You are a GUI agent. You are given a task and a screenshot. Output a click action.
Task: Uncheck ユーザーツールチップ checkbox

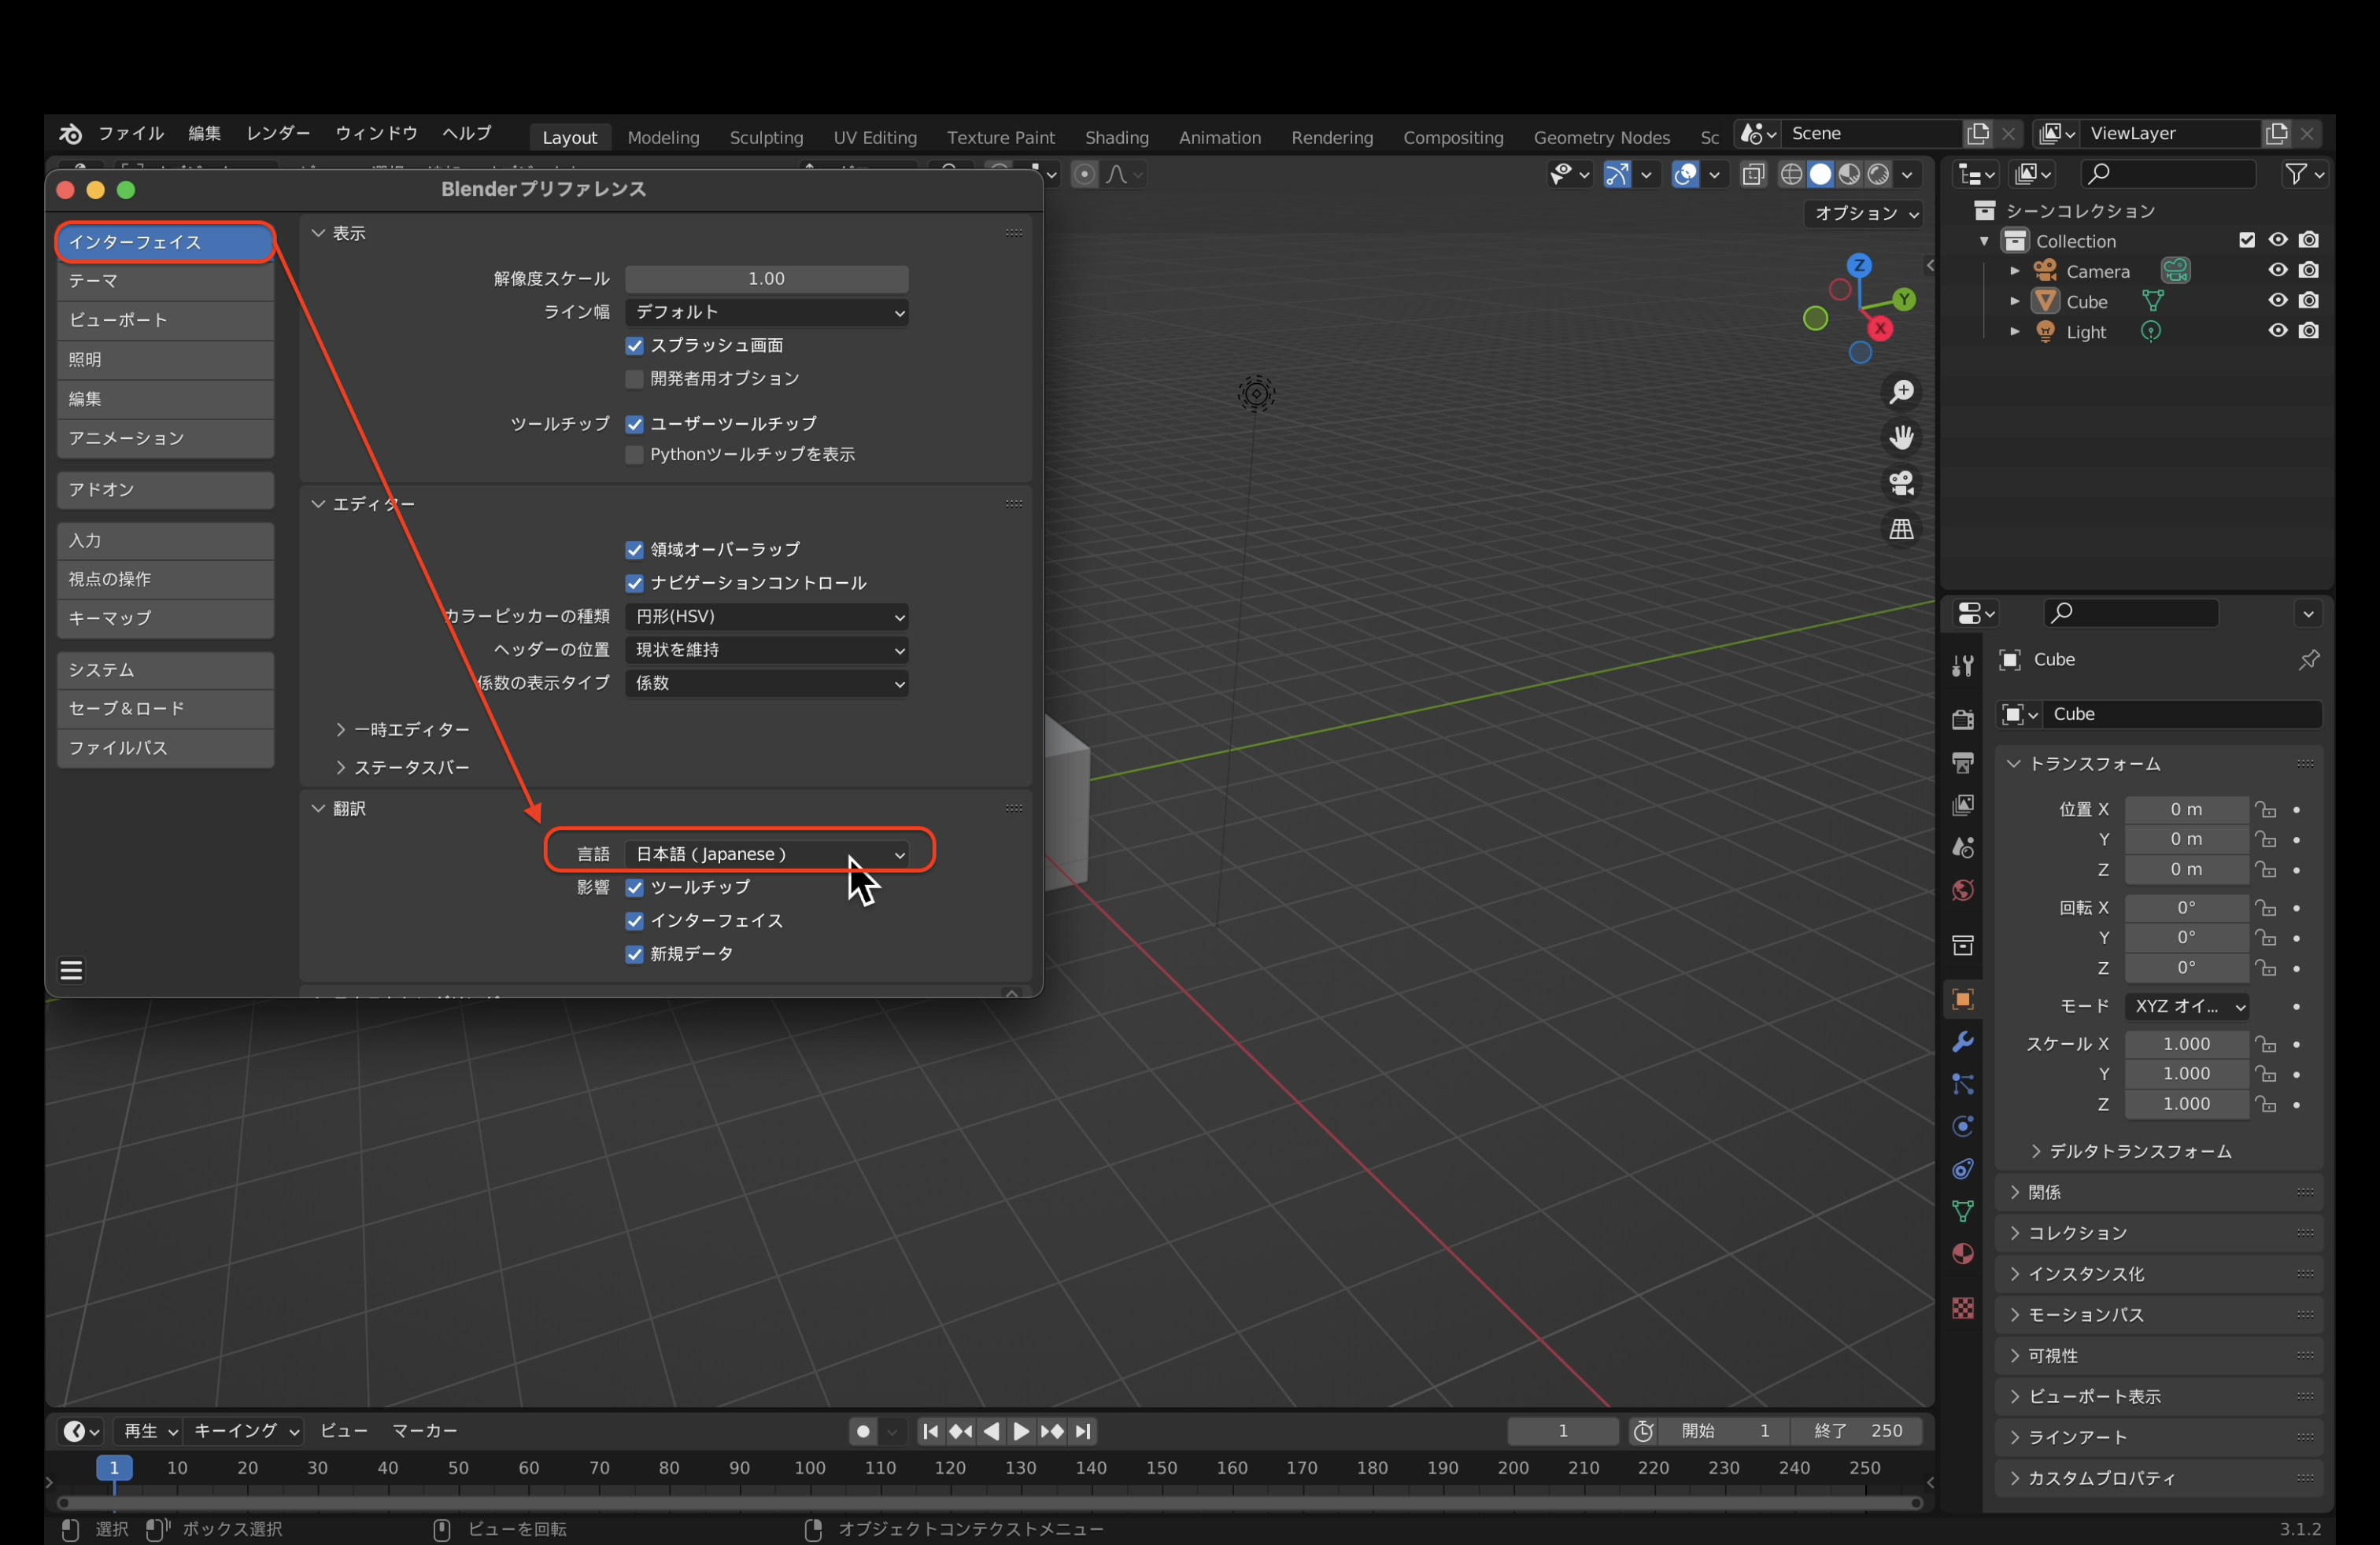point(634,424)
